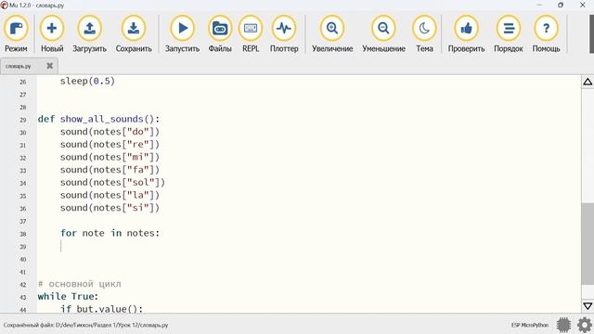Screen dimensions: 594x334
Task: Place the cursor on def show_all_sounds line
Action: pos(98,119)
